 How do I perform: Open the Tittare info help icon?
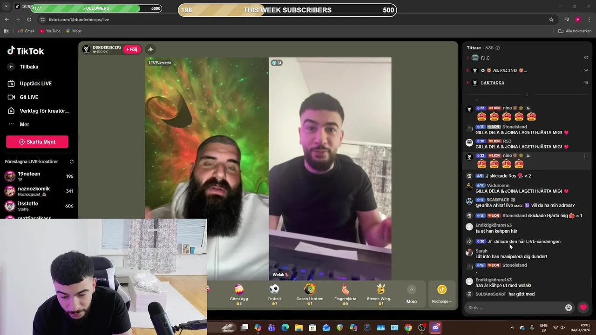coord(498,48)
